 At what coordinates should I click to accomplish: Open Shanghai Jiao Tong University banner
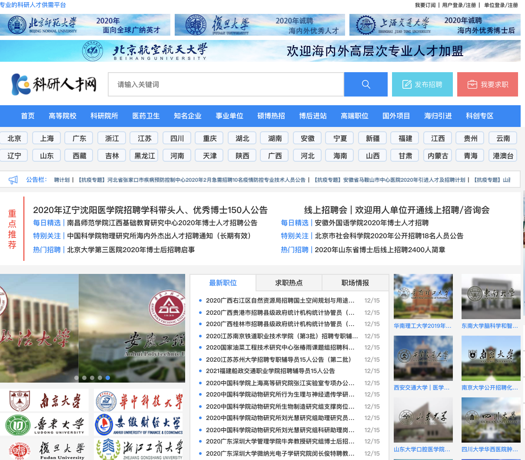coord(435,25)
